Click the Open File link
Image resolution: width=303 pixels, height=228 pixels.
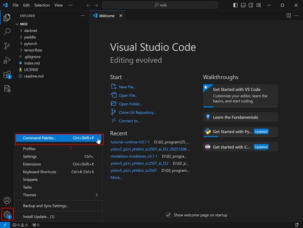(128, 95)
